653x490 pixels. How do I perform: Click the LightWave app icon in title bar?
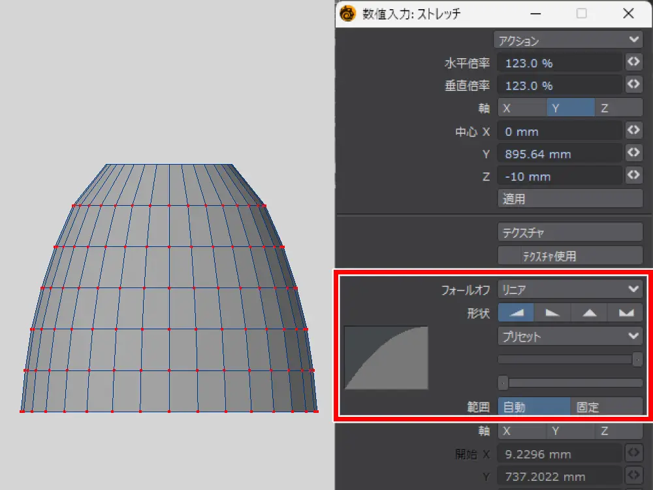348,13
